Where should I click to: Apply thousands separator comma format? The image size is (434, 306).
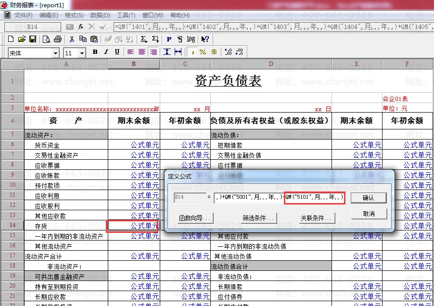192,52
